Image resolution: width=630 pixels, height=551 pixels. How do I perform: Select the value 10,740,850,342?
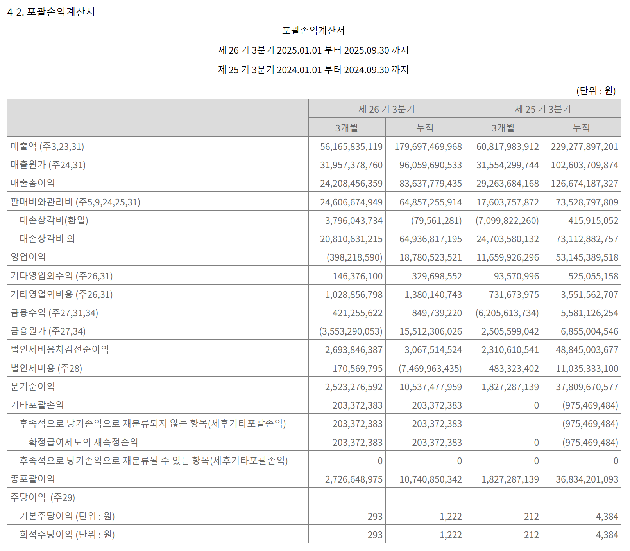click(431, 479)
